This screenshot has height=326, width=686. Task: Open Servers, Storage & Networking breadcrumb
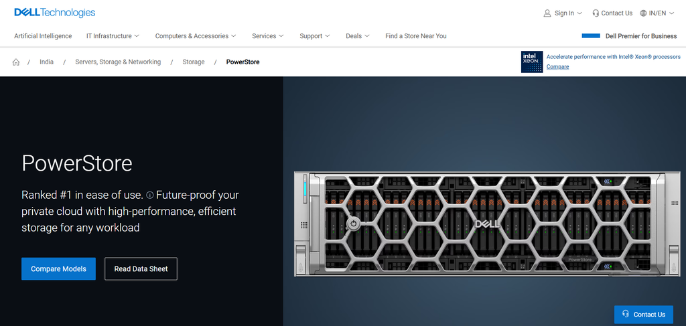point(118,62)
